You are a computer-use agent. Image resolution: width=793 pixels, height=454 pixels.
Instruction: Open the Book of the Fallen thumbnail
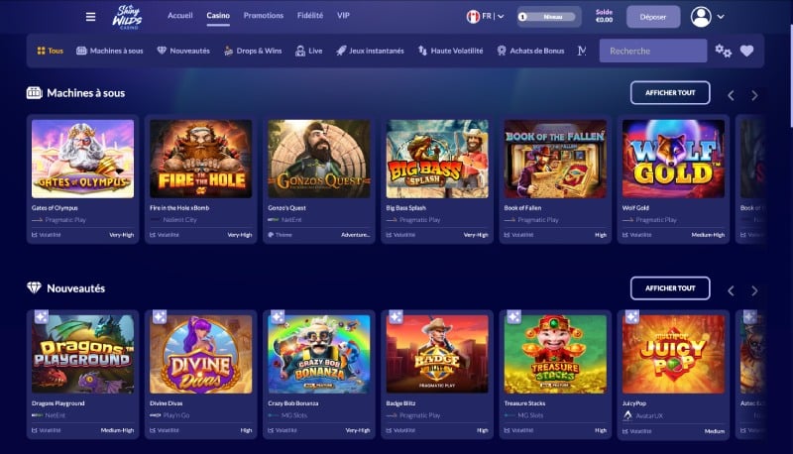click(555, 159)
